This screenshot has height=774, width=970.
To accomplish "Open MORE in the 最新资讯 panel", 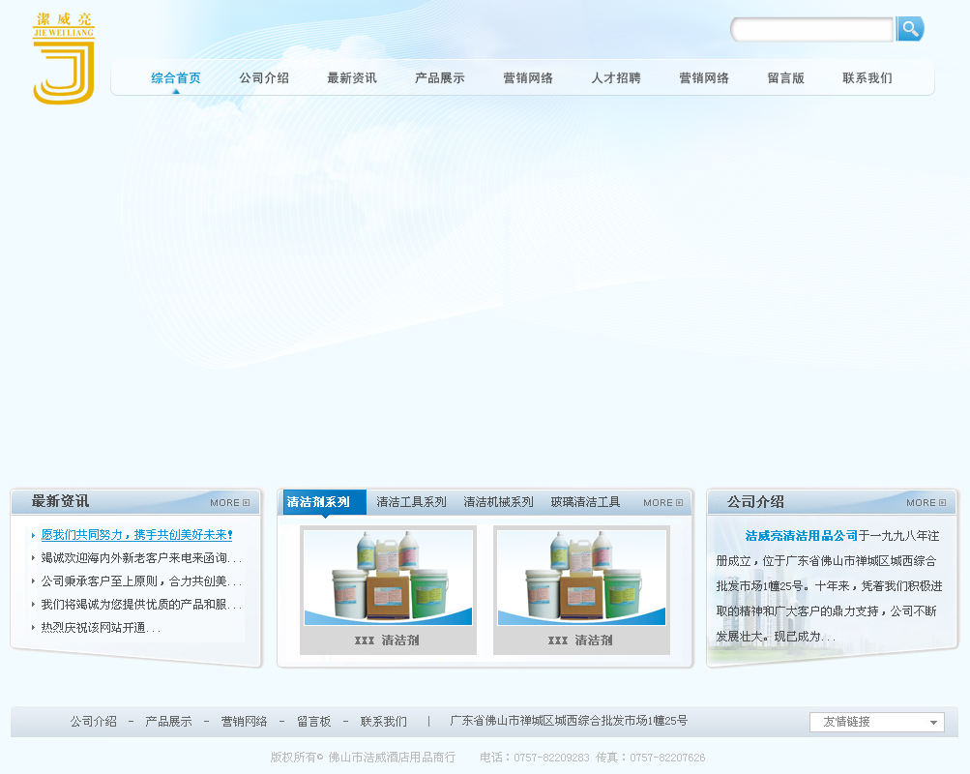I will point(229,503).
